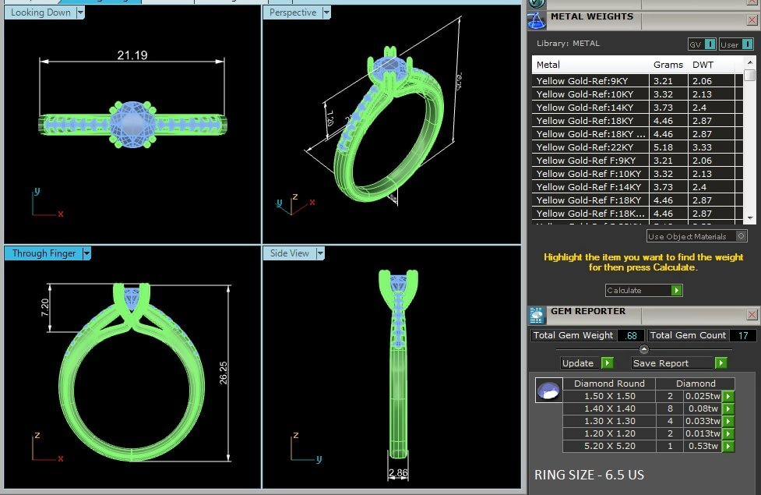Open the Side View viewport dropdown
This screenshot has height=495, width=761.
click(319, 253)
